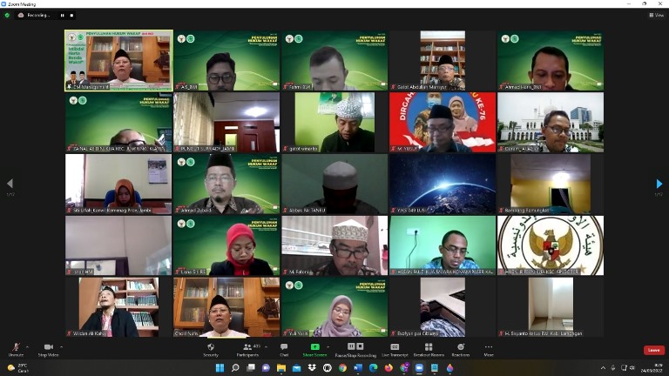Expand share options arrow beside Share Screen

tap(328, 347)
